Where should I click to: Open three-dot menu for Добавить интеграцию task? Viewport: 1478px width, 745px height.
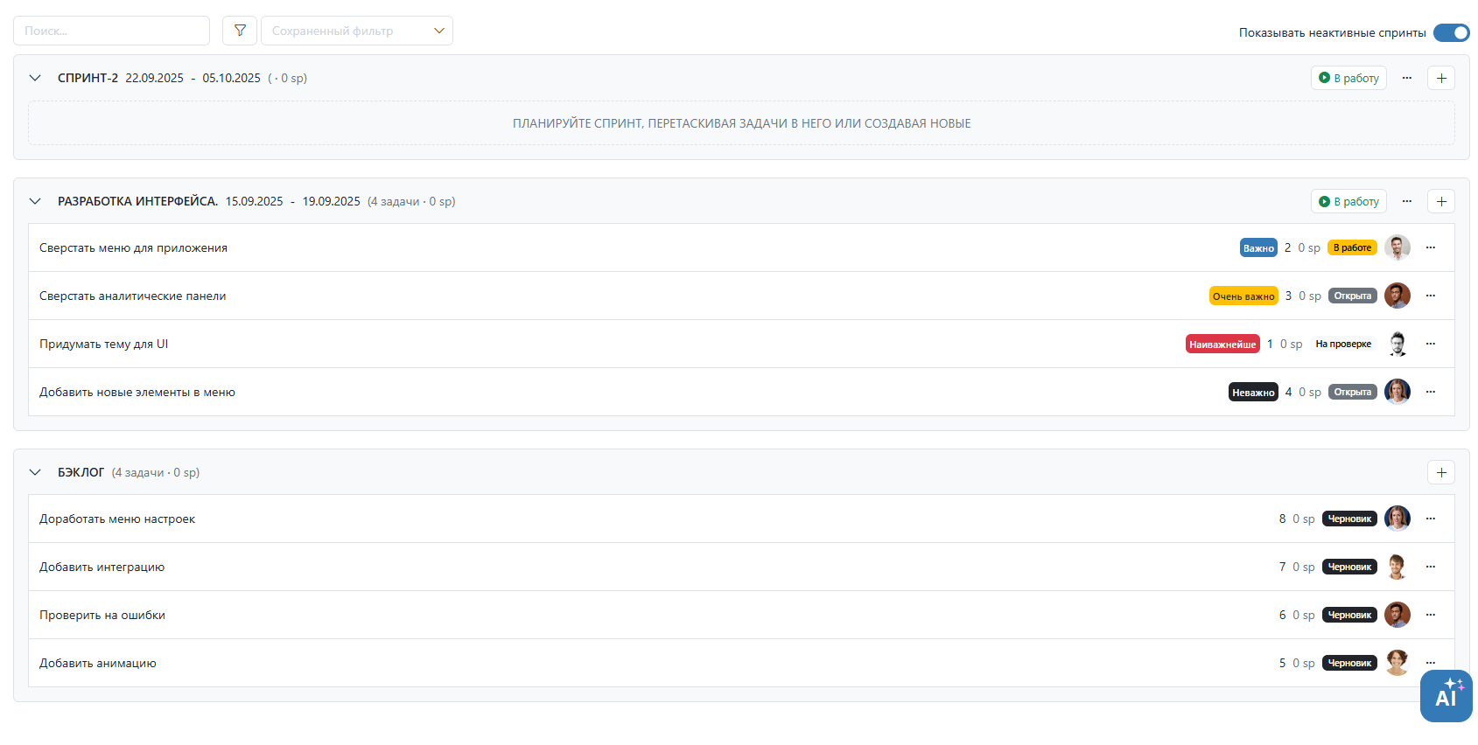click(x=1431, y=567)
